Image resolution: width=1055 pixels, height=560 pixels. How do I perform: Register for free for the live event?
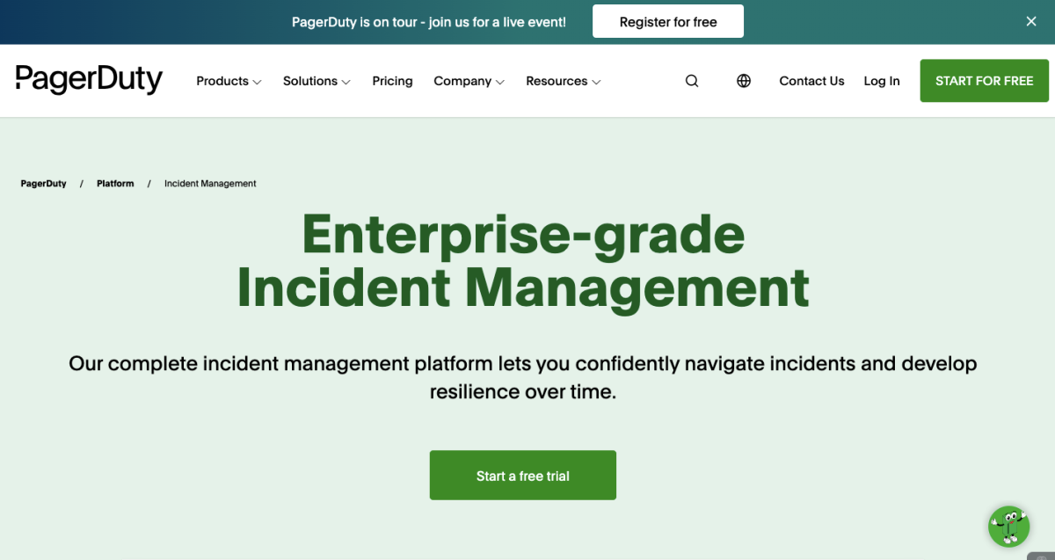(x=668, y=21)
